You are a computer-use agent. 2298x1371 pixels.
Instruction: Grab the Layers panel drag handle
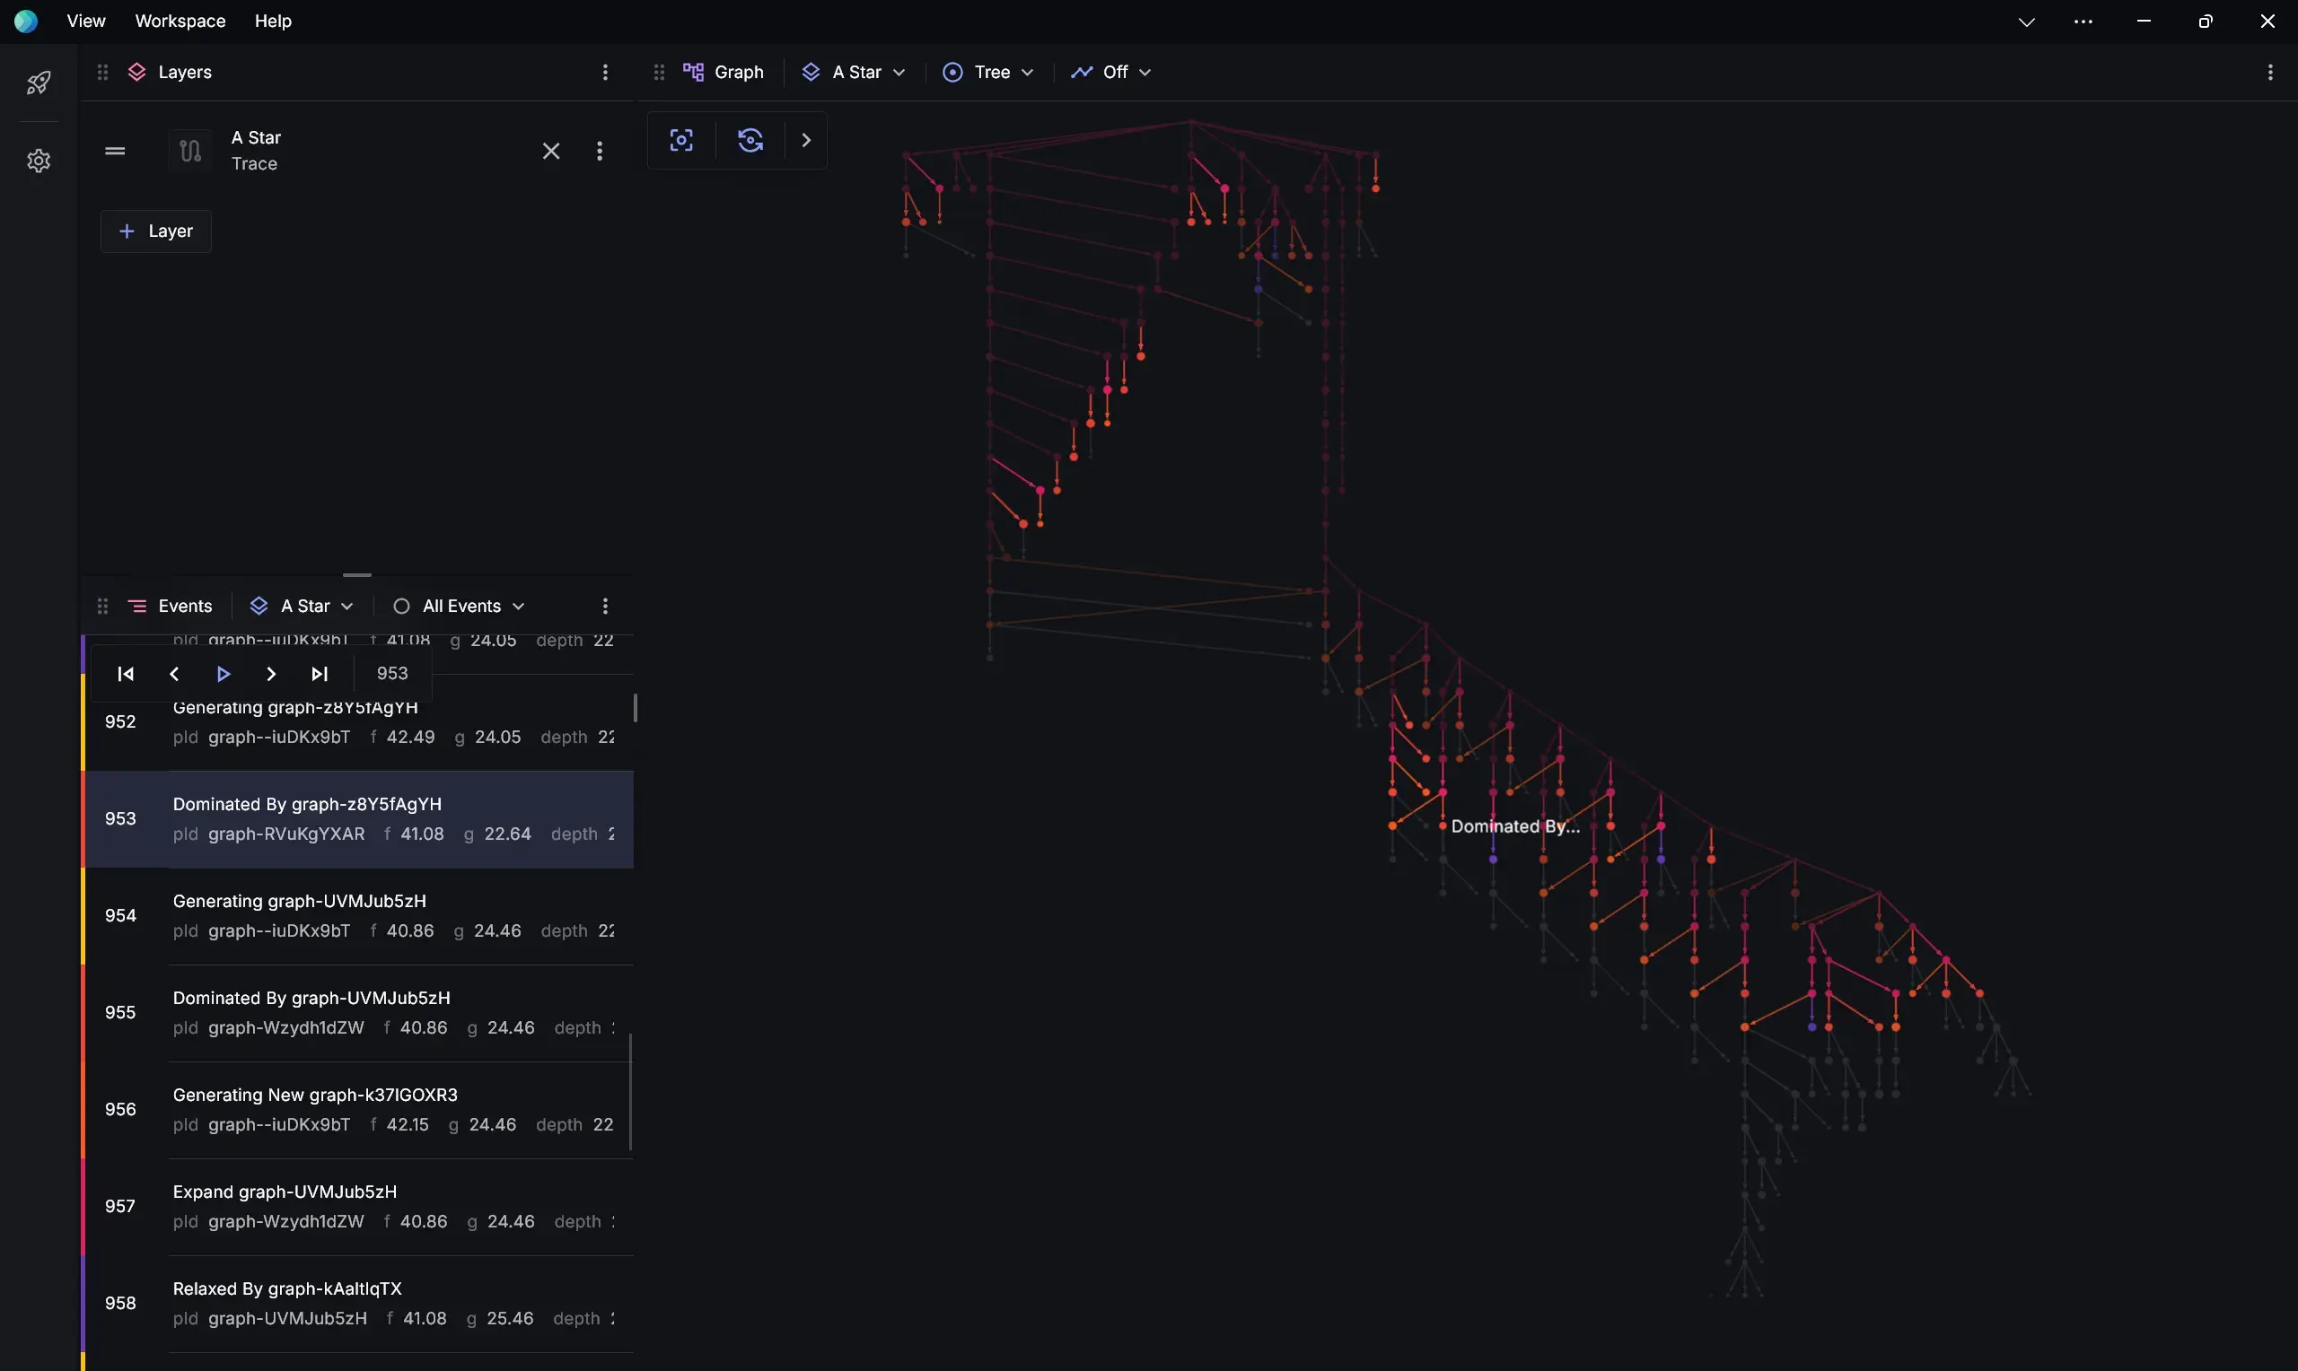tap(102, 72)
